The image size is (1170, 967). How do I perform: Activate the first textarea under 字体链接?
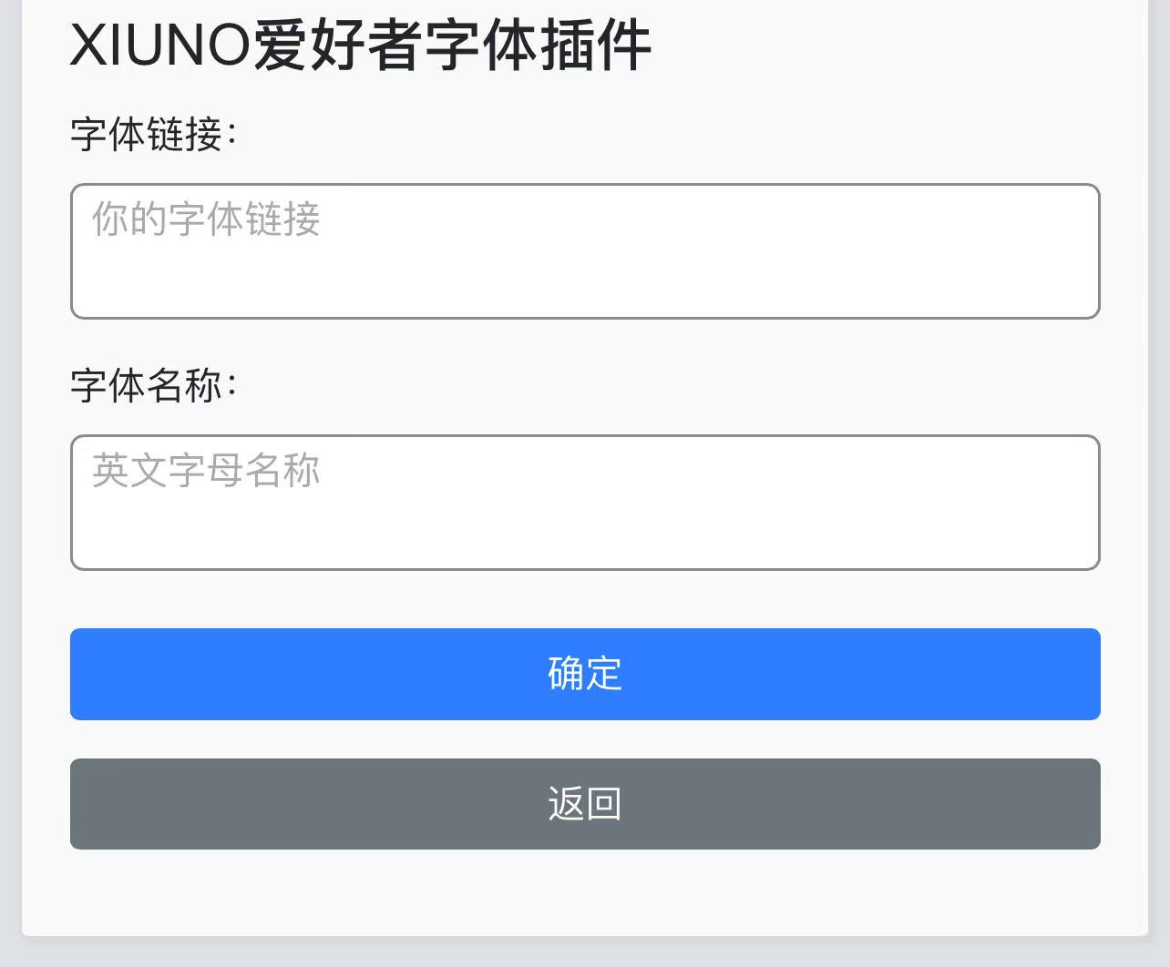[x=585, y=251]
